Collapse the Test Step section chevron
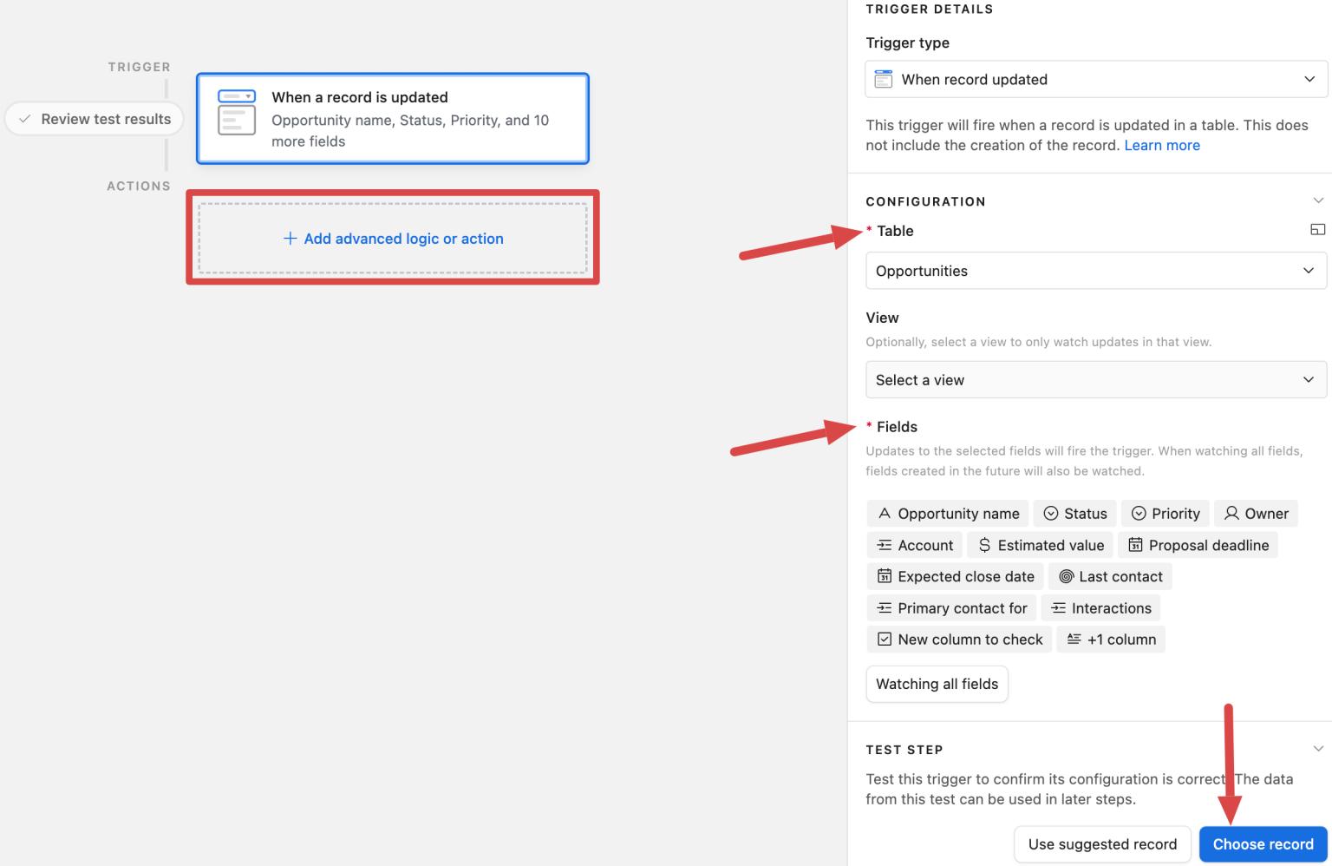This screenshot has height=866, width=1332. click(1318, 747)
